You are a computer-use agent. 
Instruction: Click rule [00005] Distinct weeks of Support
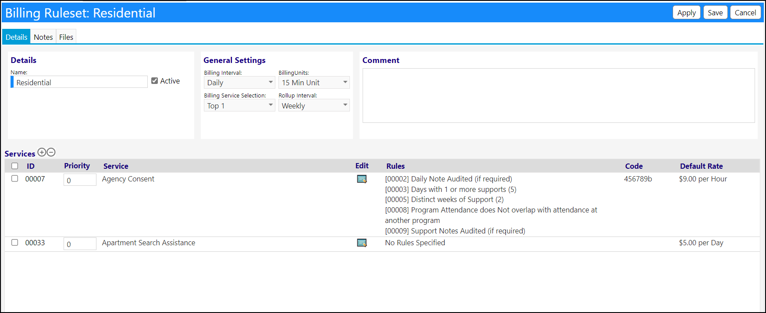tap(444, 199)
